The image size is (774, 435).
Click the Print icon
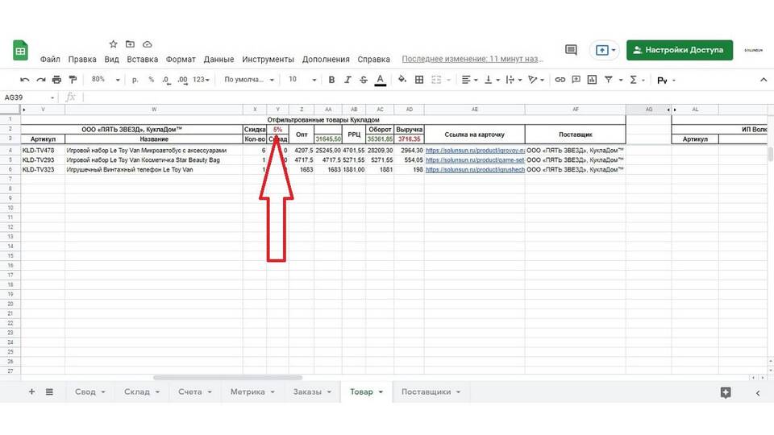pyautogui.click(x=56, y=80)
